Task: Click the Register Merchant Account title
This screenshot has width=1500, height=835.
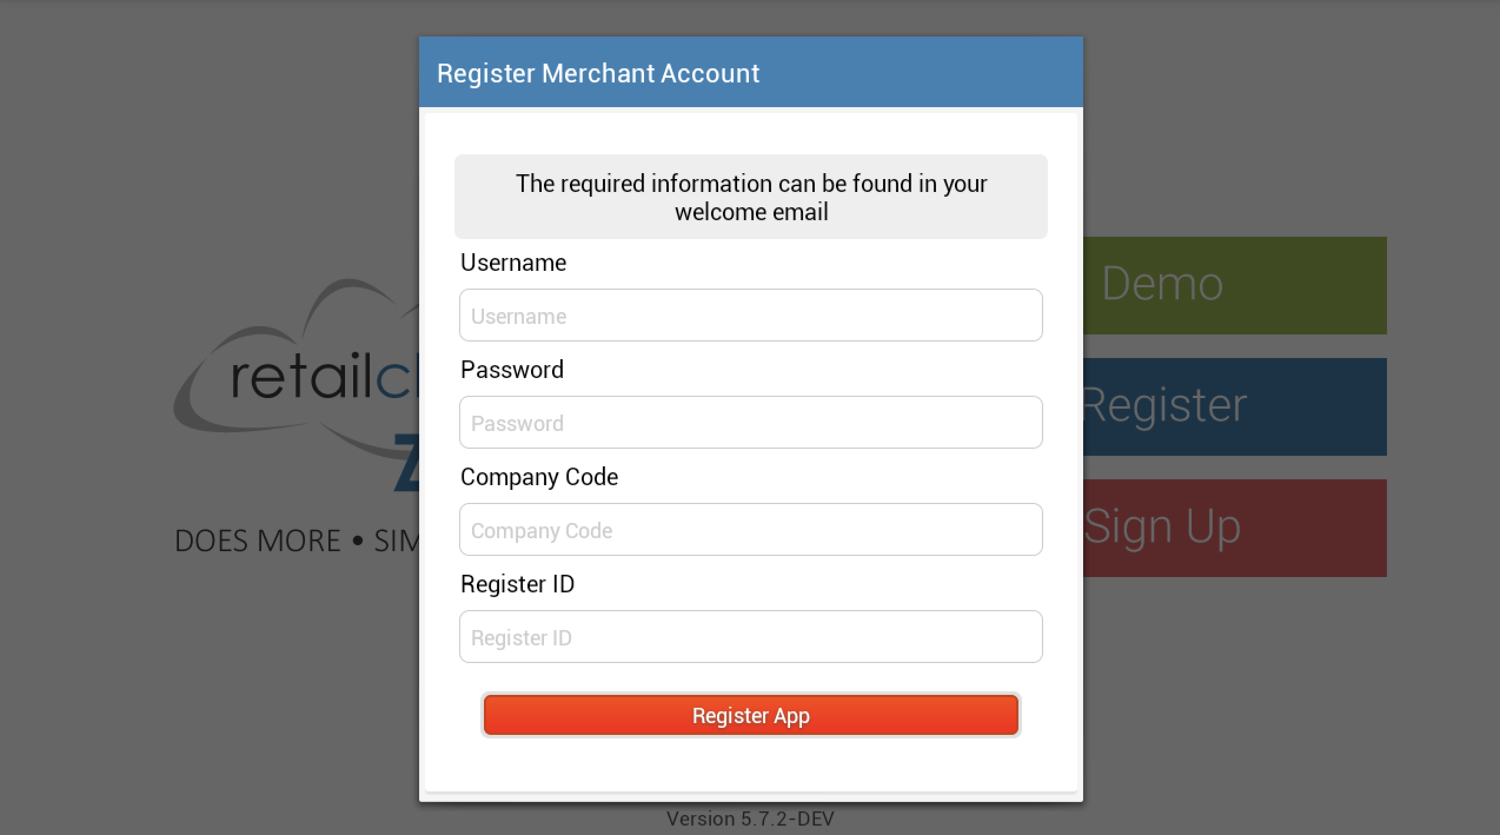Action: (x=598, y=73)
